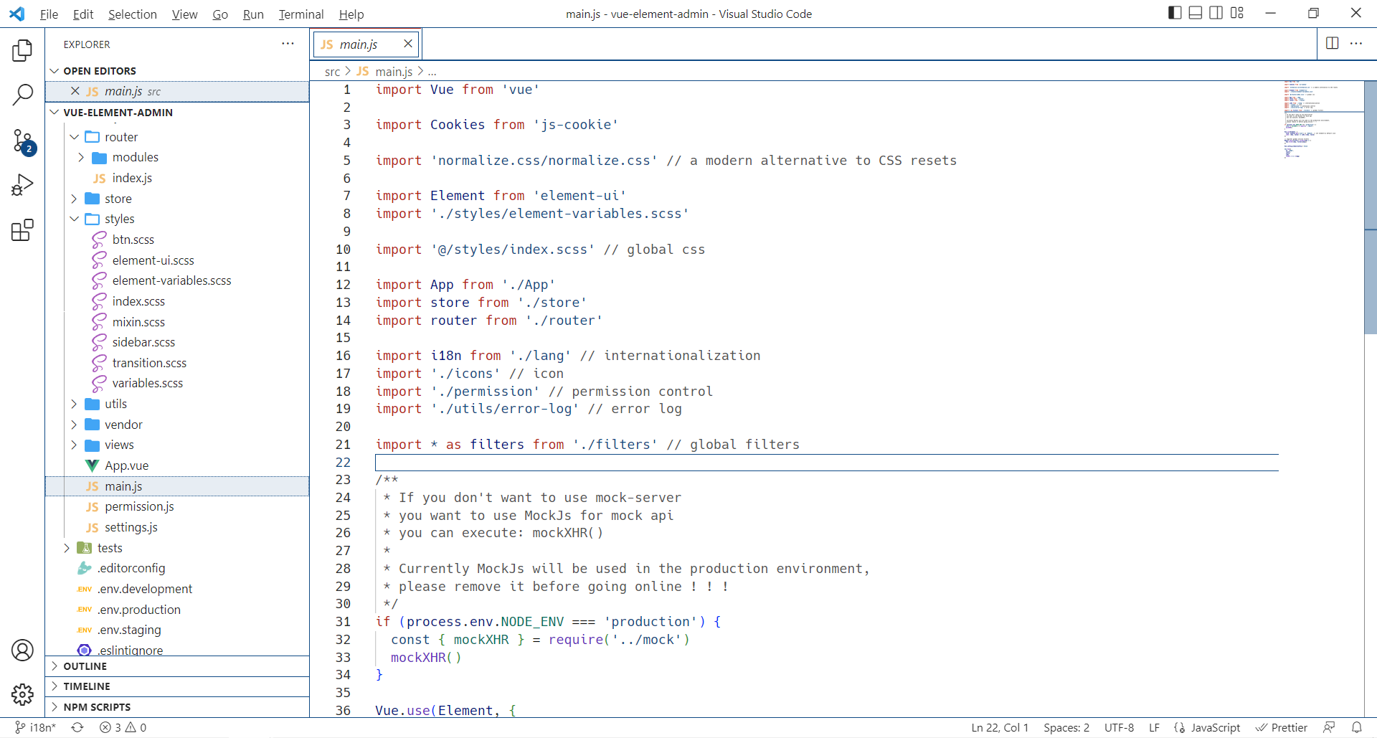Click the split editor right icon

coord(1332,44)
